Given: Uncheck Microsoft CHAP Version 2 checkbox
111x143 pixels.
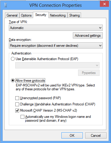Looking at the screenshot, I should (x=17, y=110).
